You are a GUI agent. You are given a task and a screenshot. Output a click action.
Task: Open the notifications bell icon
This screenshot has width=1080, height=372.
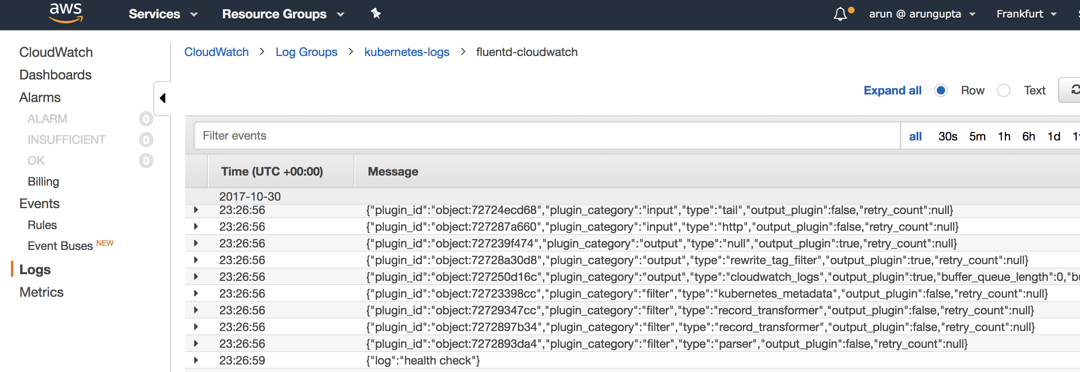click(840, 14)
